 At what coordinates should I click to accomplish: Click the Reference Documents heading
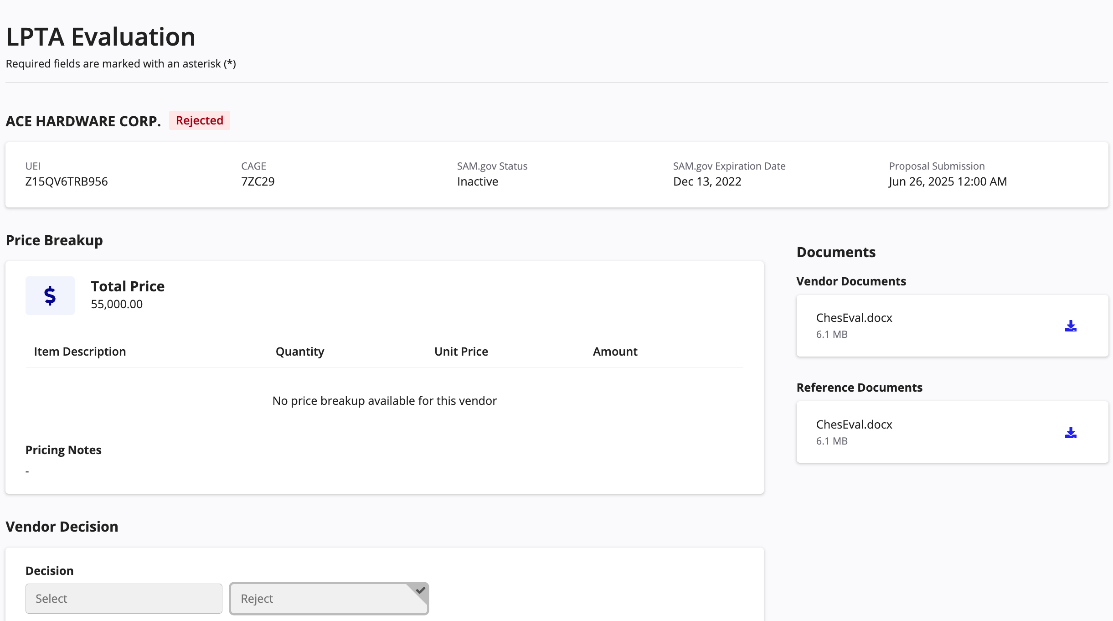coord(860,388)
